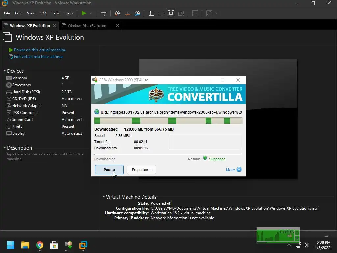This screenshot has width=337, height=253.
Task: Click the green Power On play icon in toolbar
Action: [84, 13]
